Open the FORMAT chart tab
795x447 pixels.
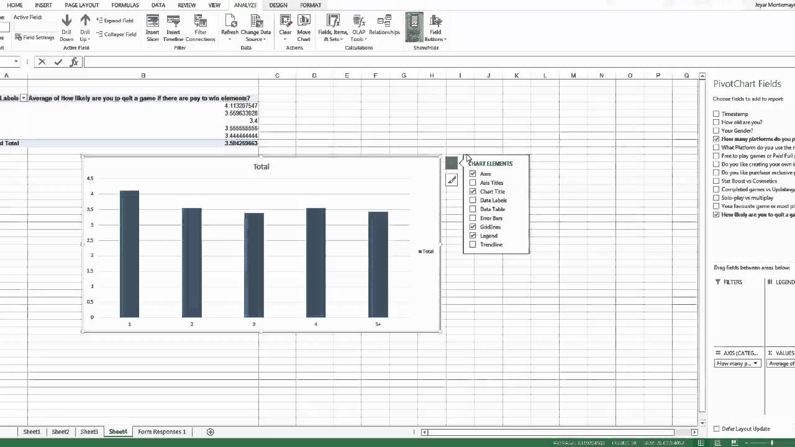pyautogui.click(x=311, y=5)
